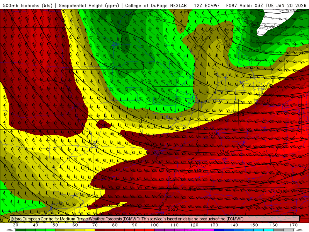Click the 150 value on the color scale
Viewport: 309px width, 232px height.
pyautogui.click(x=254, y=225)
